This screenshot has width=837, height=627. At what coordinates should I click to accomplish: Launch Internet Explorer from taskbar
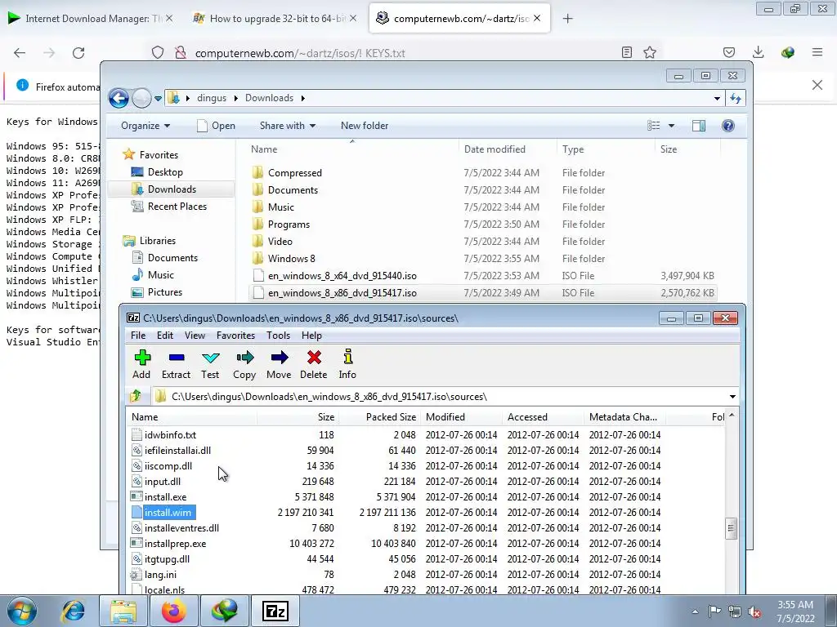73,611
